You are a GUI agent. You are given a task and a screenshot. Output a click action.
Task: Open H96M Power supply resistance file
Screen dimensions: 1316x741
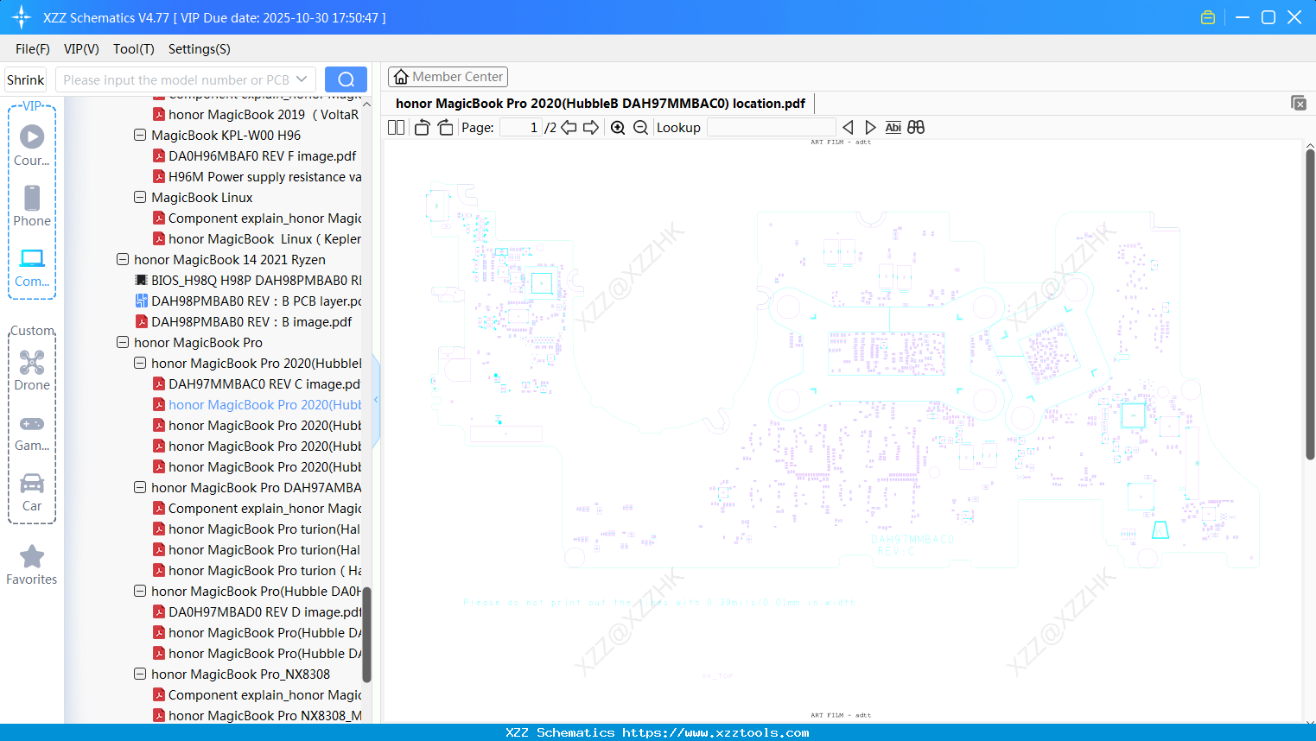click(257, 176)
